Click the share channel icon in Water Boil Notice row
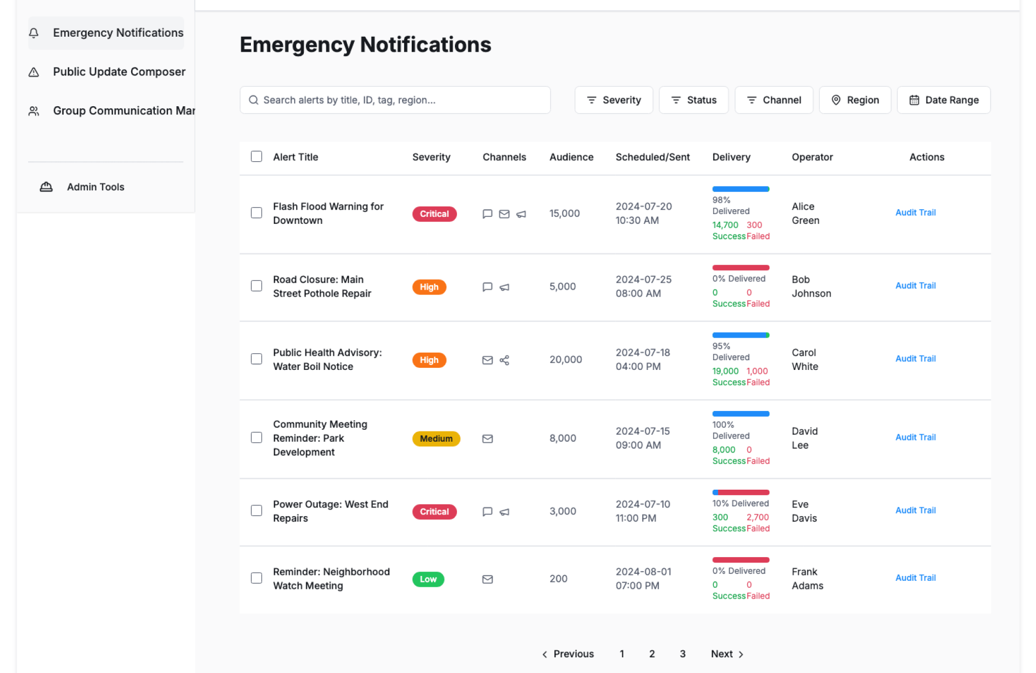Viewport: 1036px width, 673px height. (504, 360)
